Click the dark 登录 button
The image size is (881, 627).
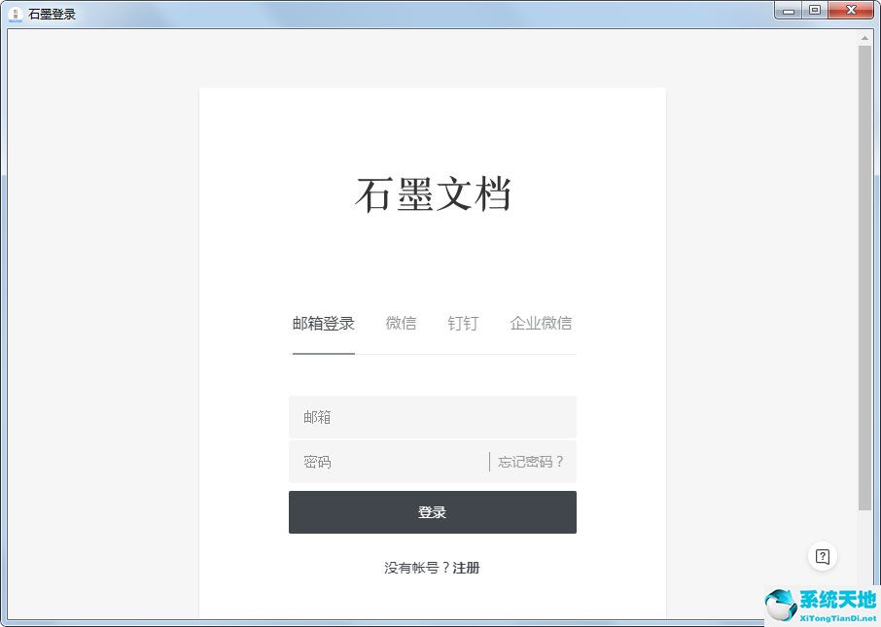432,512
